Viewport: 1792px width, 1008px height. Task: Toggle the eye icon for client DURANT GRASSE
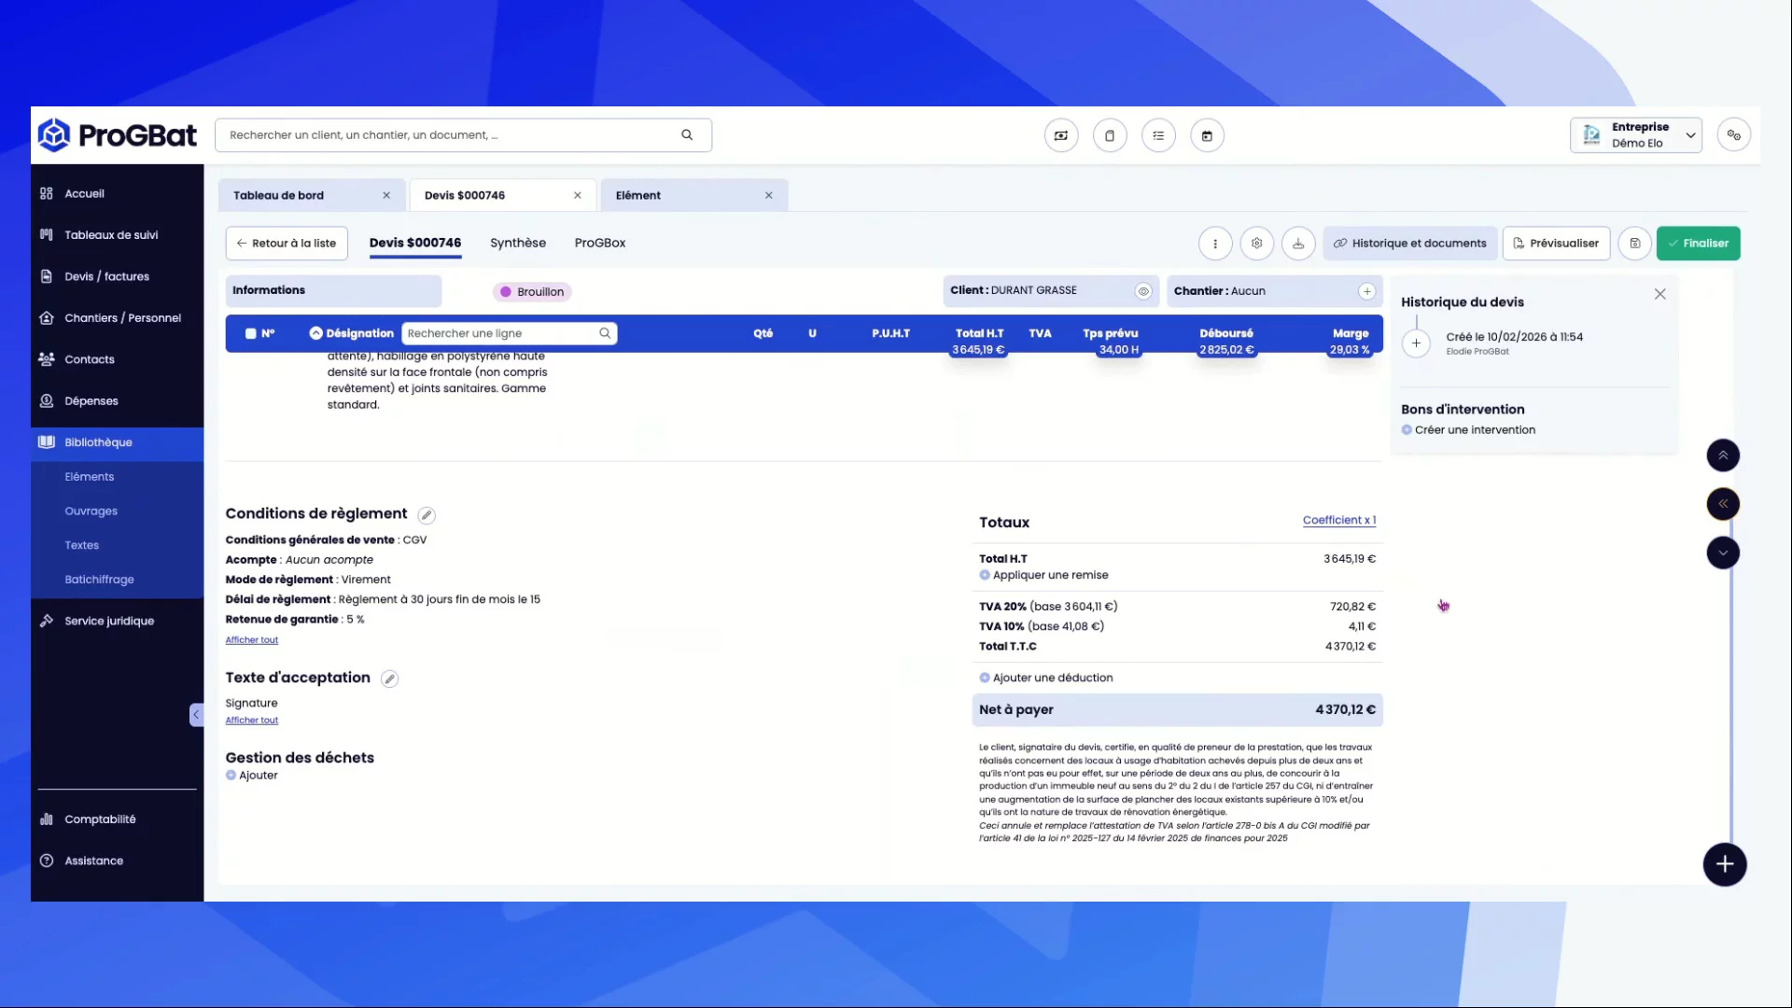coord(1142,291)
